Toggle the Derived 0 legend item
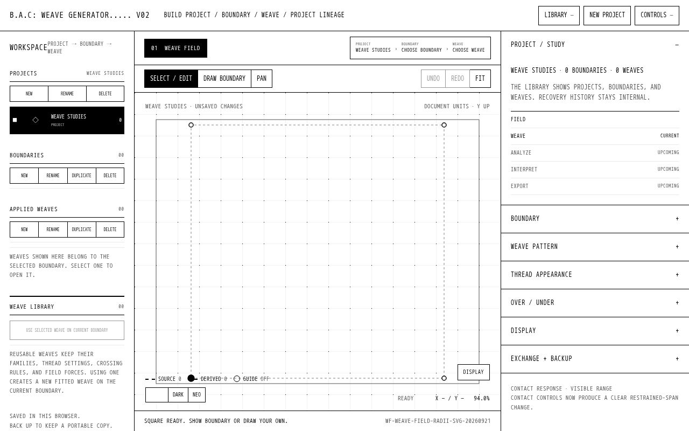Viewport: 689px width, 431px height. (208, 379)
